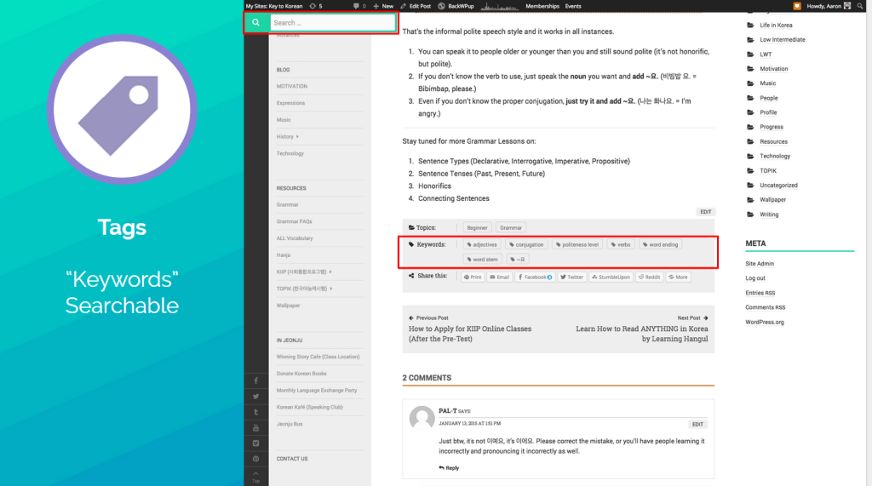Open the Facebook icon in left social bar
Screen dimensions: 872x486
(255, 380)
